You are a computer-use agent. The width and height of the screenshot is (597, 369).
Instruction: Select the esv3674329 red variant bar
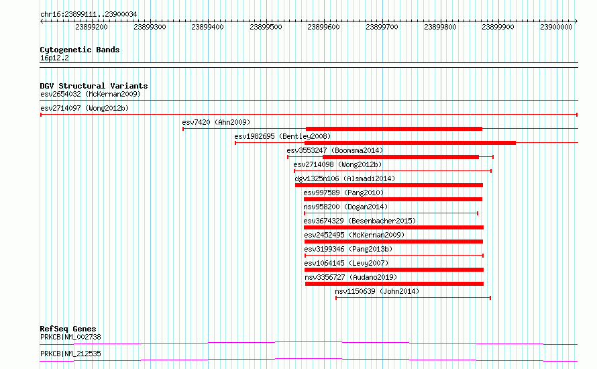coord(394,227)
